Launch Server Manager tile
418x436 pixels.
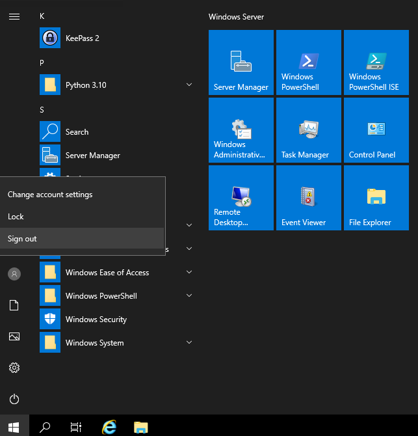241,63
